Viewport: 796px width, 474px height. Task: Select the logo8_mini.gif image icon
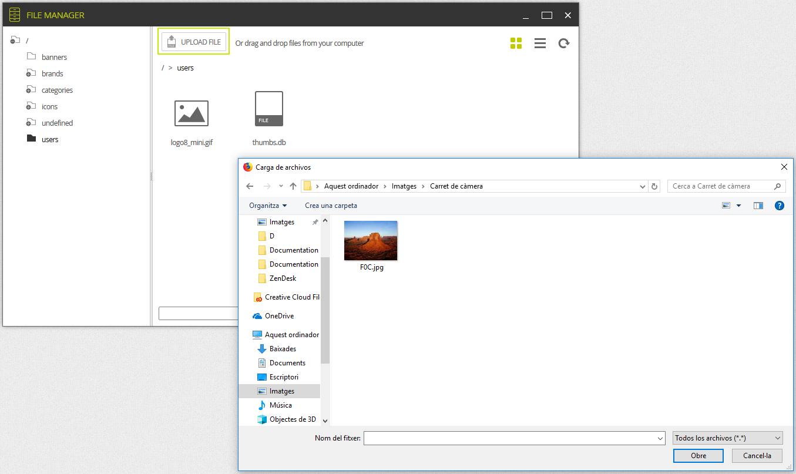pos(192,113)
